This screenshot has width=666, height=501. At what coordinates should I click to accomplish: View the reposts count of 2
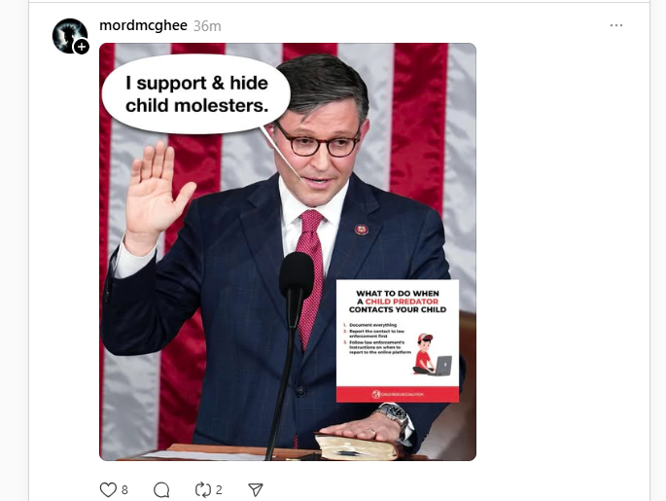point(219,490)
